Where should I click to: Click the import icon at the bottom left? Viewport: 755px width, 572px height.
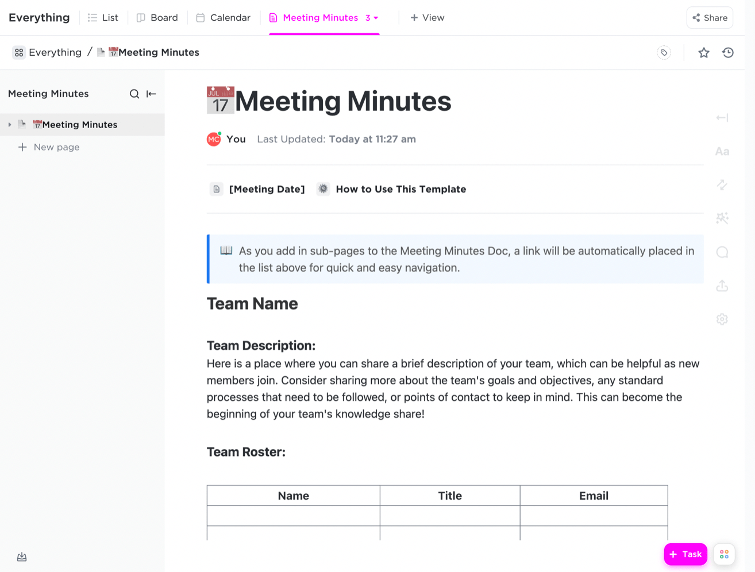pyautogui.click(x=22, y=556)
